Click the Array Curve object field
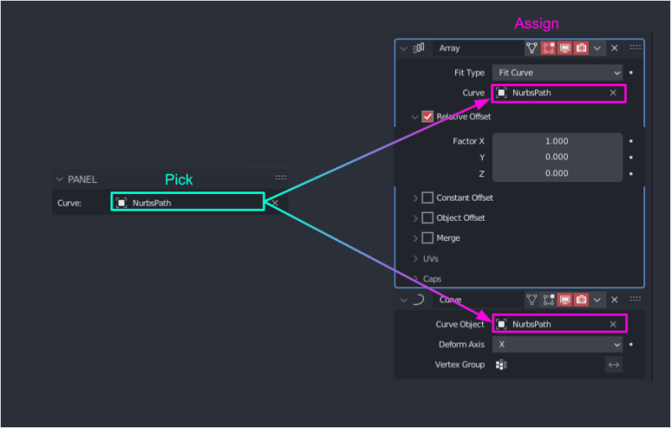This screenshot has width=671, height=428. coord(558,93)
